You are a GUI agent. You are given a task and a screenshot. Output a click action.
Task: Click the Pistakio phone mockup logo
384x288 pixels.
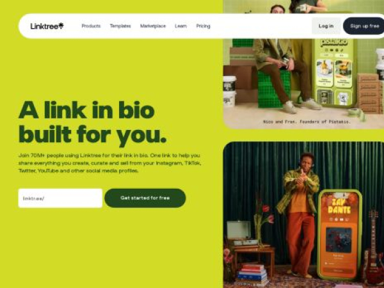tap(334, 42)
